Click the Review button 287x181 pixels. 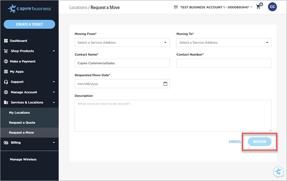259,142
